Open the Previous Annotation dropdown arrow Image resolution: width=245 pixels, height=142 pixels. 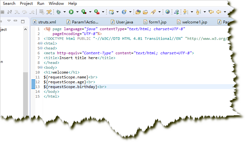pyautogui.click(x=205, y=12)
